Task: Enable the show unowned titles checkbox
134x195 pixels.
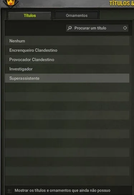Action: click(x=9, y=191)
